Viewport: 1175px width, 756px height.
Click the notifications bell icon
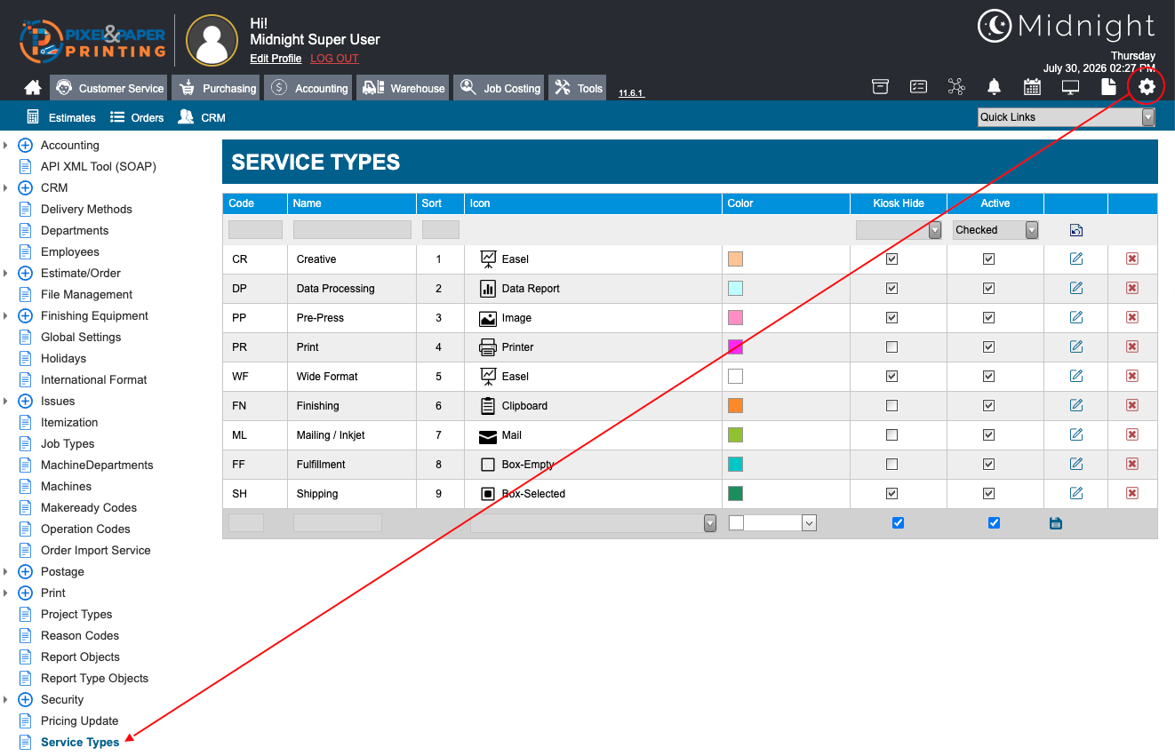994,86
